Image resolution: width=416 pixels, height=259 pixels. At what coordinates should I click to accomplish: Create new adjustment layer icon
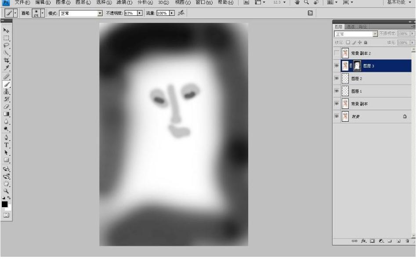click(381, 241)
